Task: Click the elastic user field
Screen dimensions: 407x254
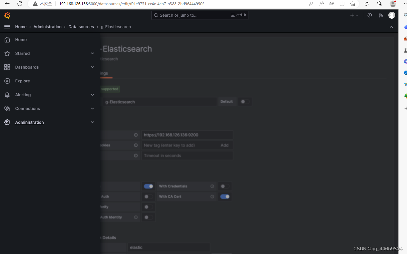Action: pyautogui.click(x=169, y=247)
